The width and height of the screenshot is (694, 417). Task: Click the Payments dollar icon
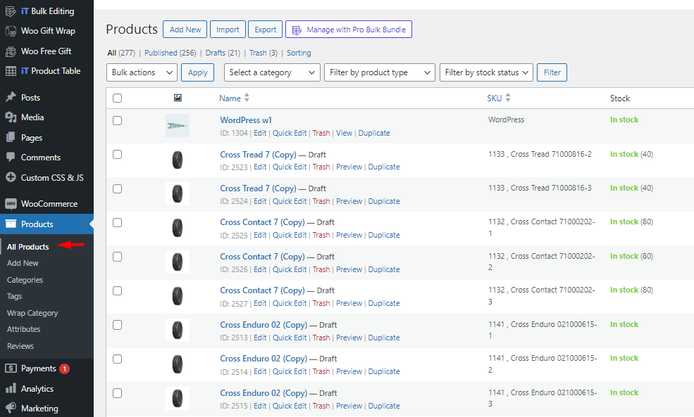11,368
